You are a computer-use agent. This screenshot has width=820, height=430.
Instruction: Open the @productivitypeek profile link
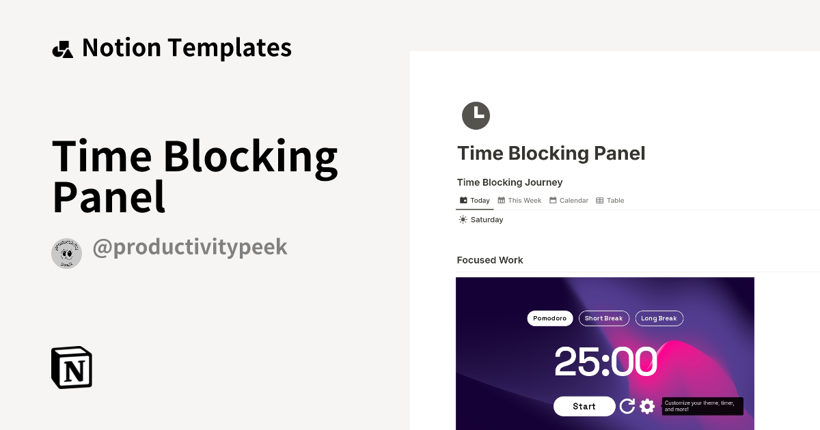pos(190,246)
